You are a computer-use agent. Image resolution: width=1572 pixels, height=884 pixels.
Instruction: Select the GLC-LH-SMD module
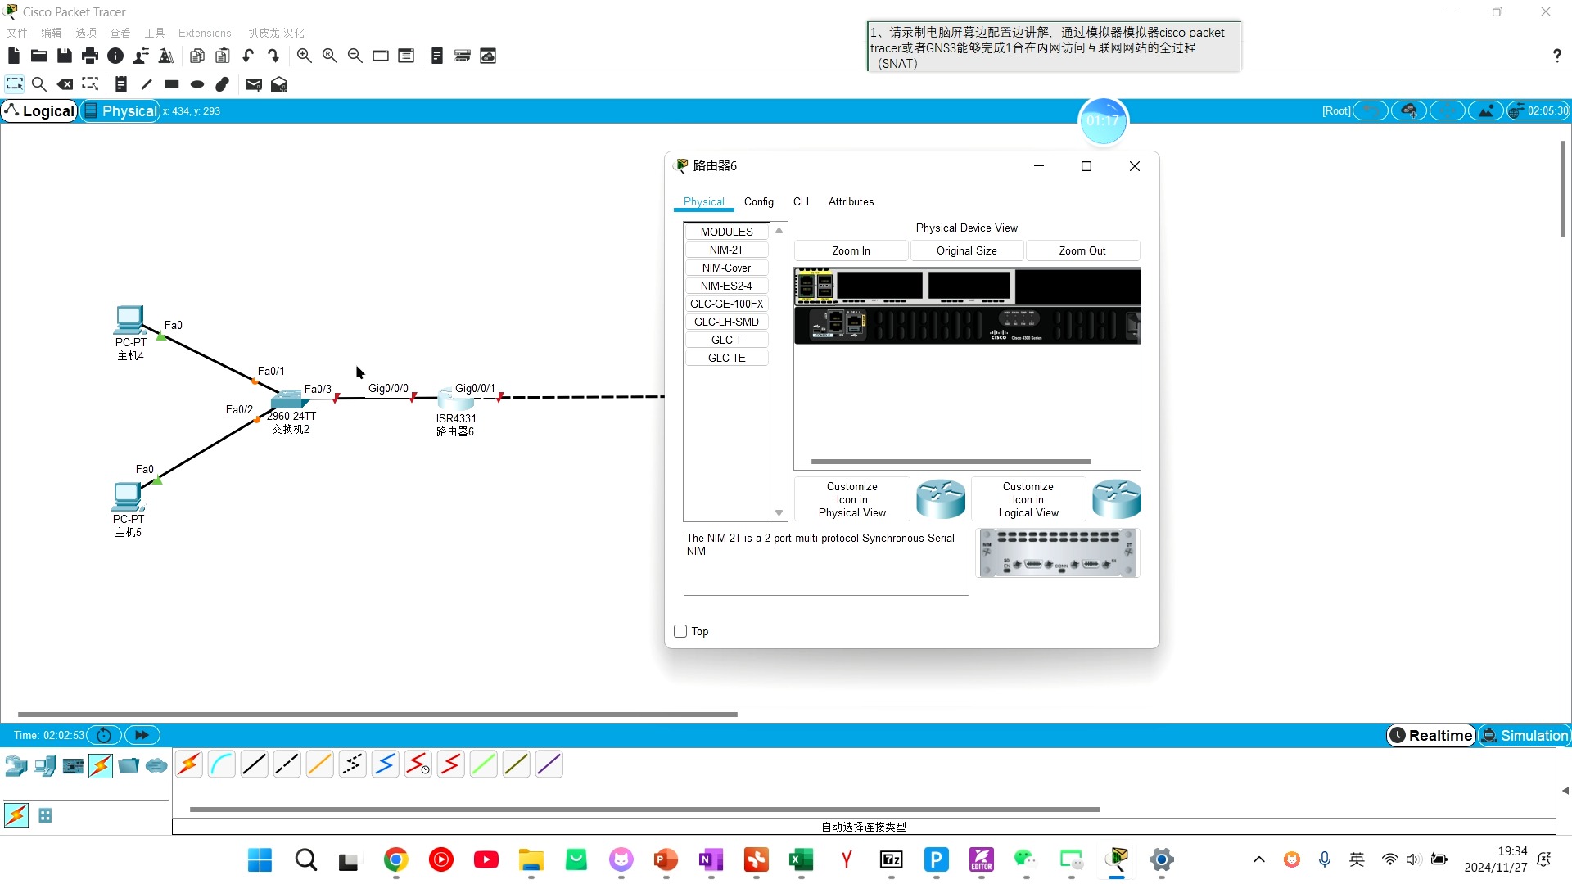tap(727, 322)
